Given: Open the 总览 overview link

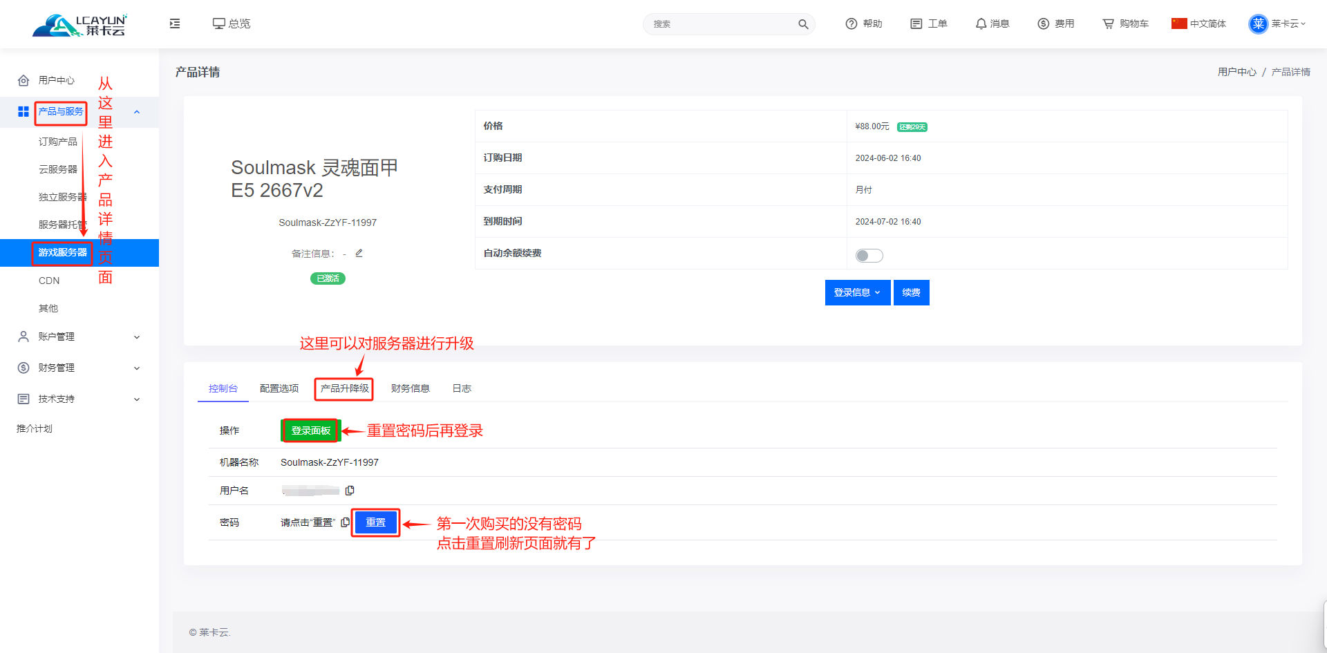Looking at the screenshot, I should [232, 23].
